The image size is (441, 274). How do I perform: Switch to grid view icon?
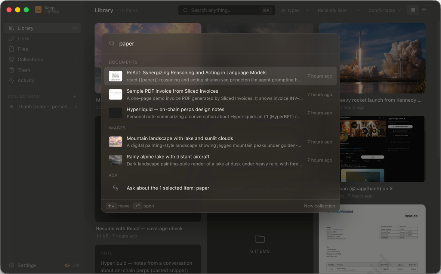[x=413, y=10]
